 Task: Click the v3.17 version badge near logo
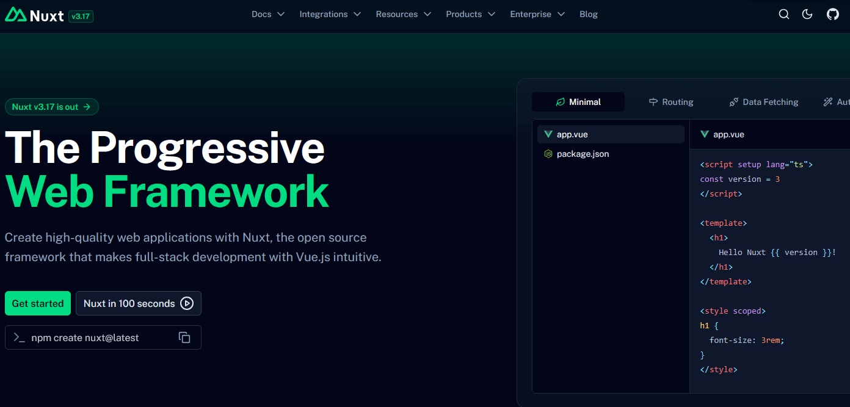pos(81,16)
